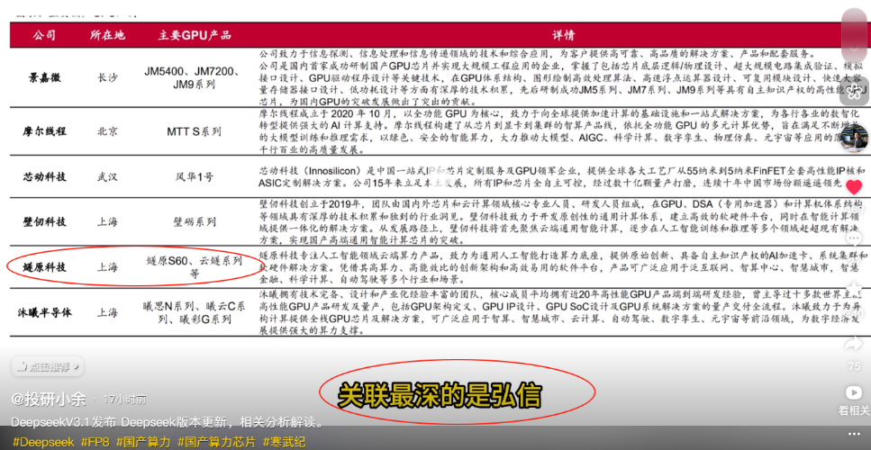
Task: Tap the share arrow icon above 75
Action: [854, 345]
